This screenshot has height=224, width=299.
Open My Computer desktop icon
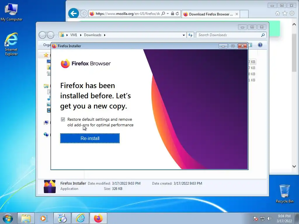pyautogui.click(x=11, y=12)
